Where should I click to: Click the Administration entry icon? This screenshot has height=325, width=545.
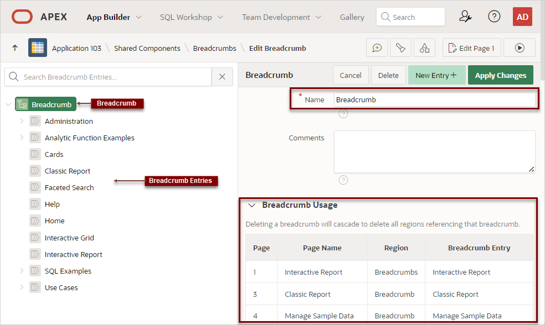coord(35,121)
